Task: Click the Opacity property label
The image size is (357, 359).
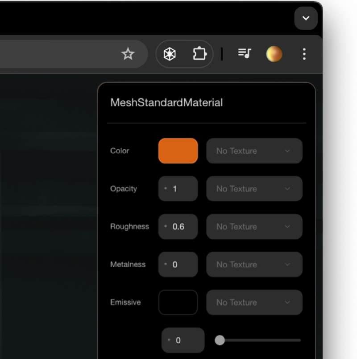Action: click(124, 189)
